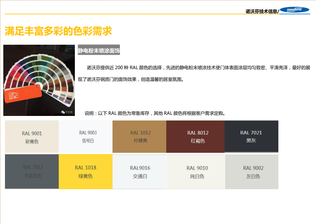Select the RAL 9001 彩黄色 swatch
Image resolution: width=316 pixels, height=224 pixels.
click(x=32, y=137)
